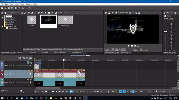Screen dimensions: 179x100
Task: Open the File menu
Action: pos(2,4)
